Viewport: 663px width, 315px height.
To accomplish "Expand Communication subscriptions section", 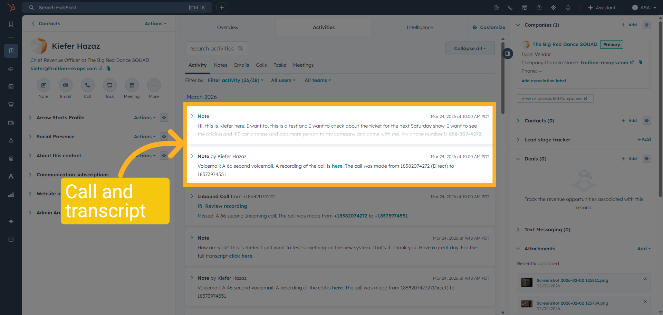I will (x=30, y=175).
